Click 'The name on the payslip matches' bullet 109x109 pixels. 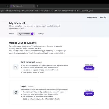[x=44, y=92]
